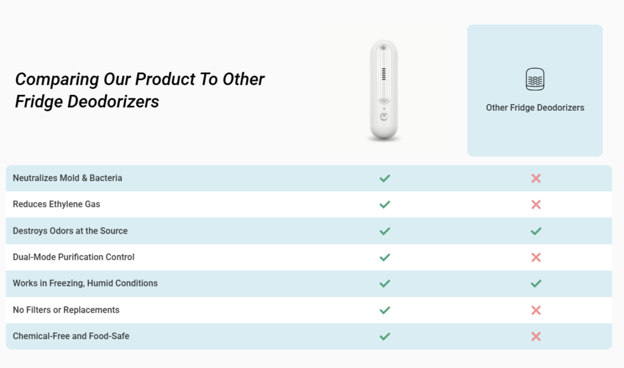The width and height of the screenshot is (624, 368).
Task: Click the Destroys Odors at the Source text
Action: pos(70,231)
